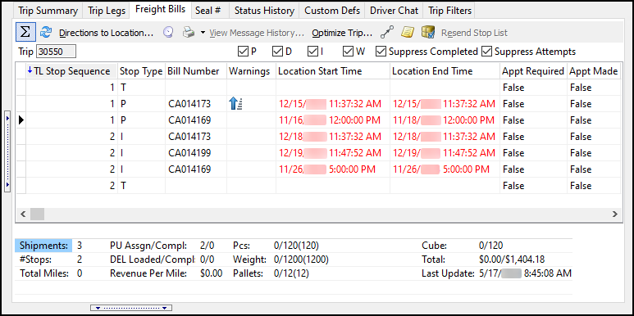This screenshot has height=316, width=634.
Task: Click the Warnings column header
Action: coord(251,71)
